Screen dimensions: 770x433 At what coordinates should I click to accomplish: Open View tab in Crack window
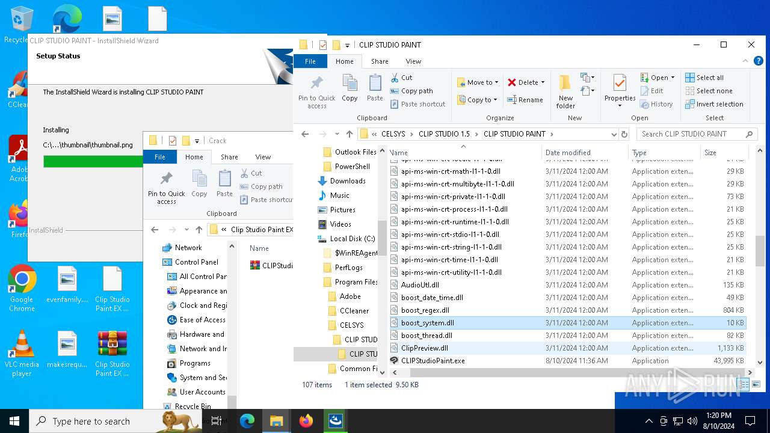point(263,157)
